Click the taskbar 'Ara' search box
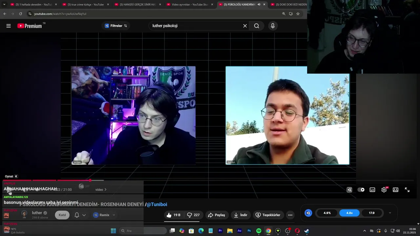 click(x=143, y=231)
